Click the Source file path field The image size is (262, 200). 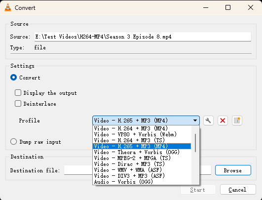coord(143,37)
